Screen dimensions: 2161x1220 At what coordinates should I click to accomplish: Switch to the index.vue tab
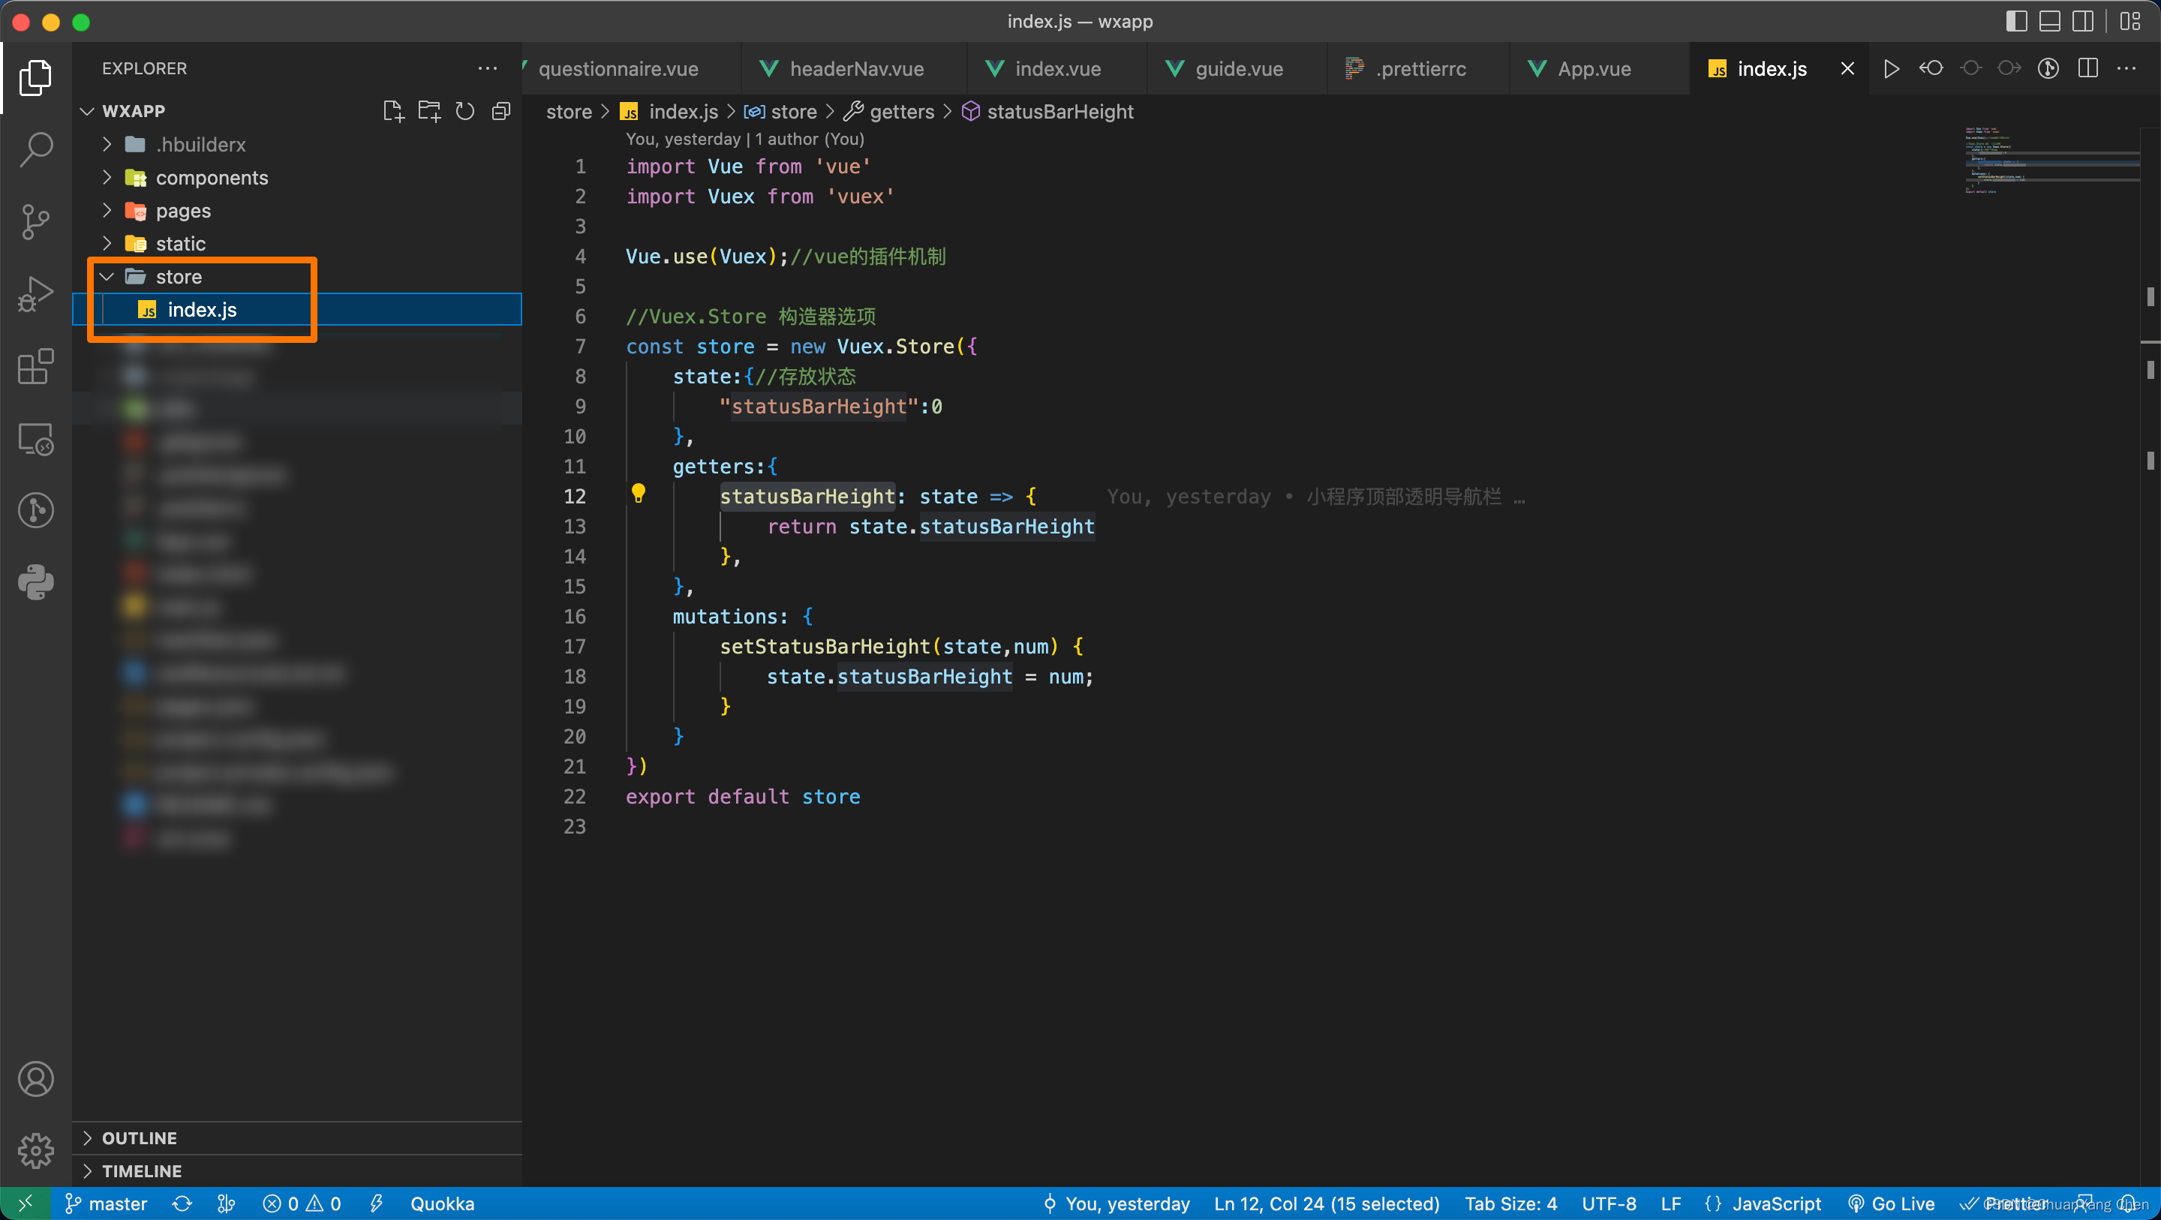pos(1057,68)
